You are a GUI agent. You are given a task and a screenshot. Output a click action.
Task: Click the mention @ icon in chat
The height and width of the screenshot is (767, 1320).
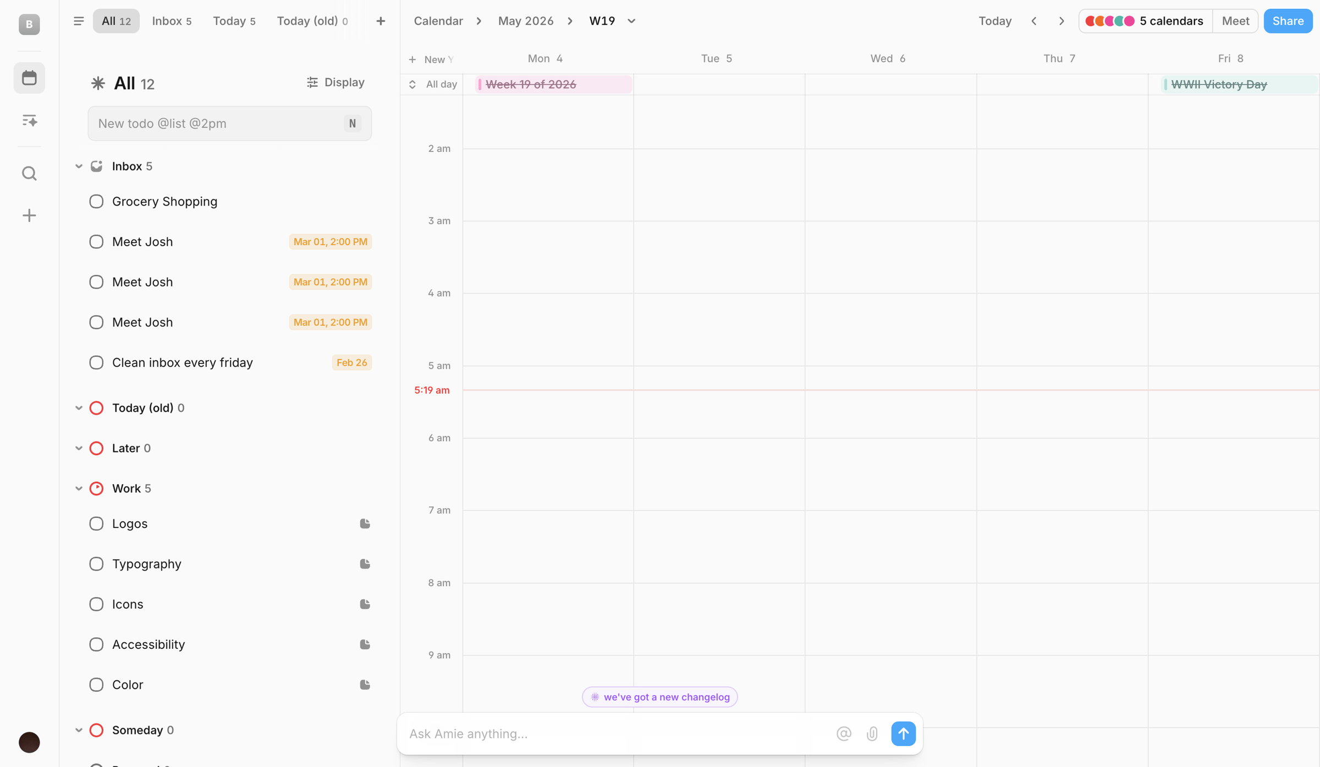[844, 733]
